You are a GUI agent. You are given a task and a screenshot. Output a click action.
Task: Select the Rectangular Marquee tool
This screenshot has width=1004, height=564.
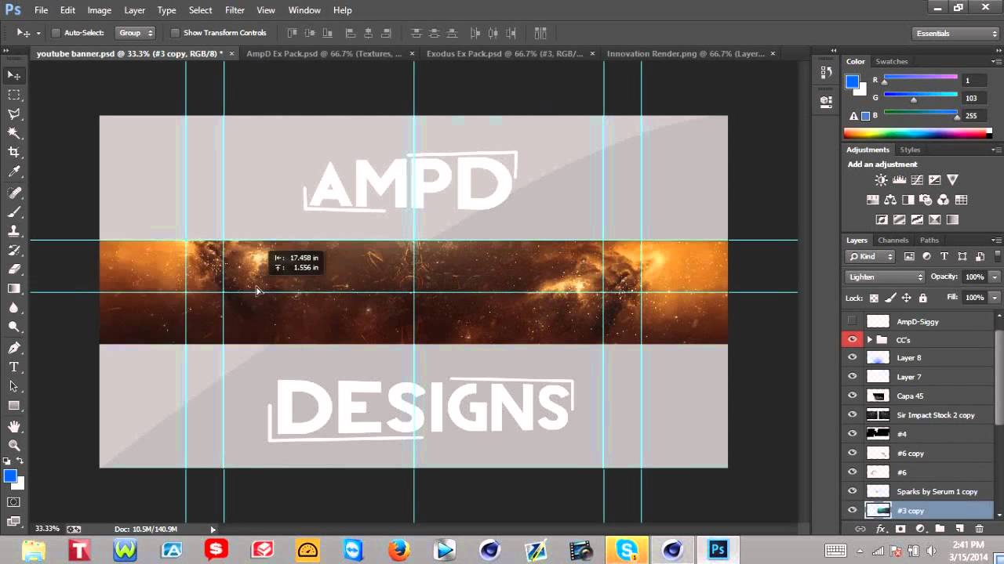pyautogui.click(x=14, y=95)
